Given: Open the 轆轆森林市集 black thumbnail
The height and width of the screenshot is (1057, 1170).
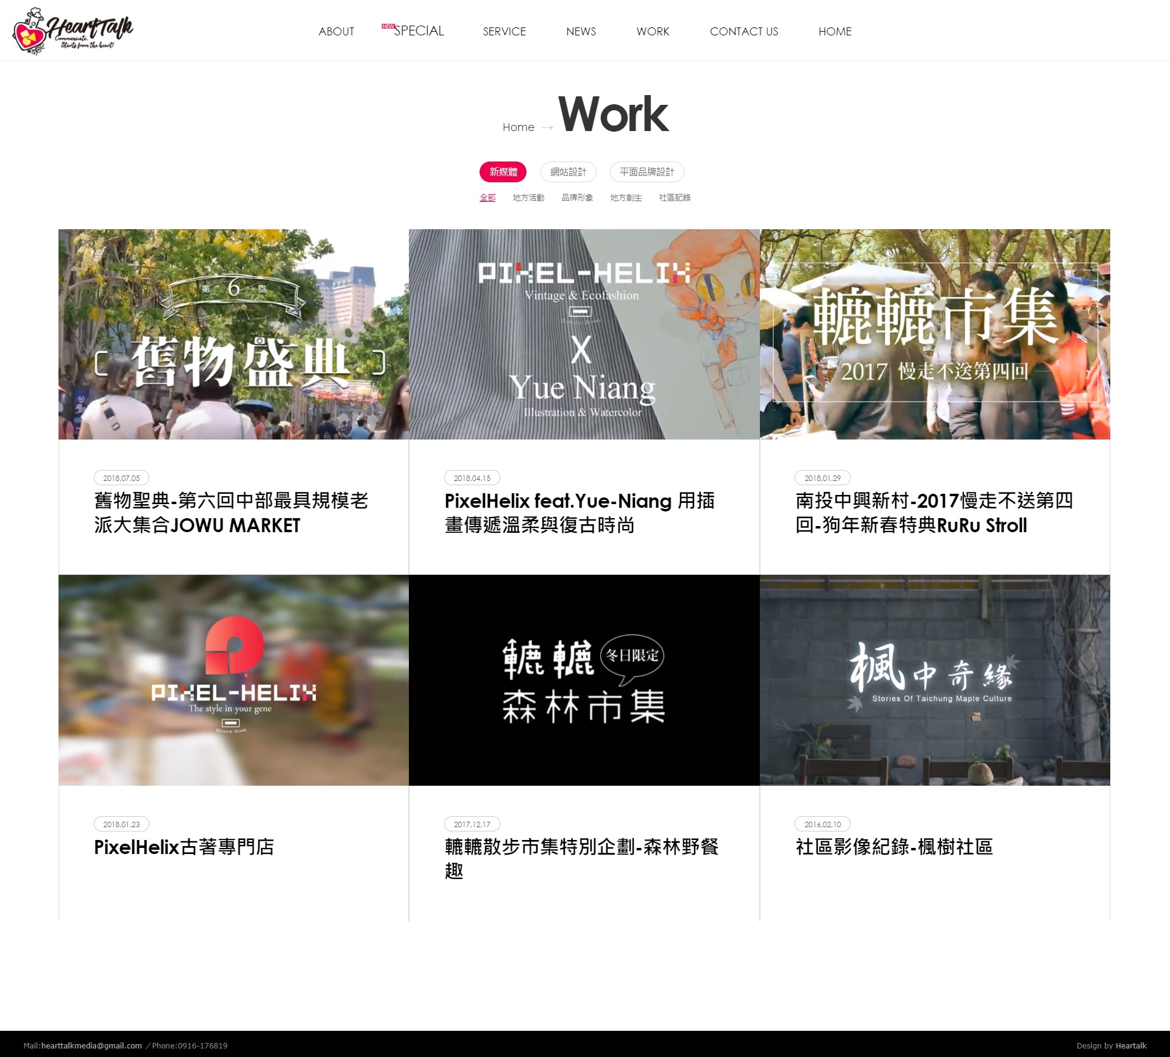Looking at the screenshot, I should click(x=584, y=680).
